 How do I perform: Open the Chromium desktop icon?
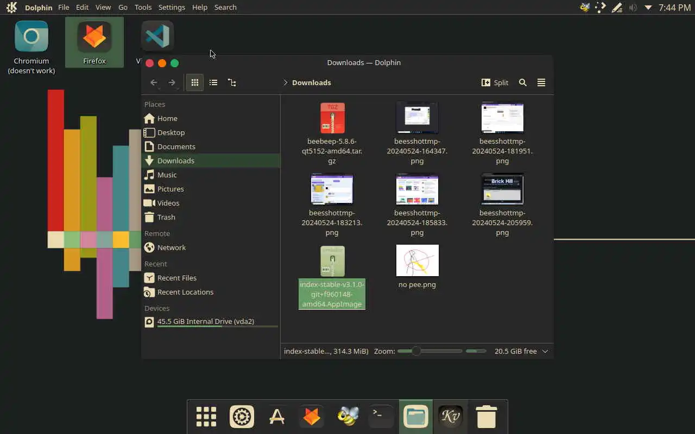31,47
